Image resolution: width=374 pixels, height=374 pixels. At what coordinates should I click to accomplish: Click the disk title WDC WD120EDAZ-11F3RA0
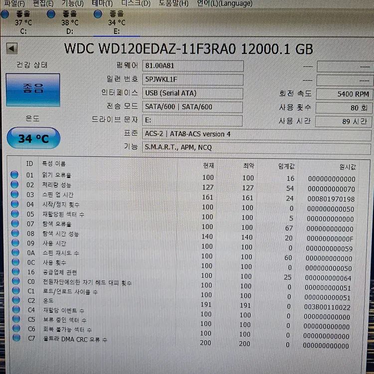(x=150, y=49)
